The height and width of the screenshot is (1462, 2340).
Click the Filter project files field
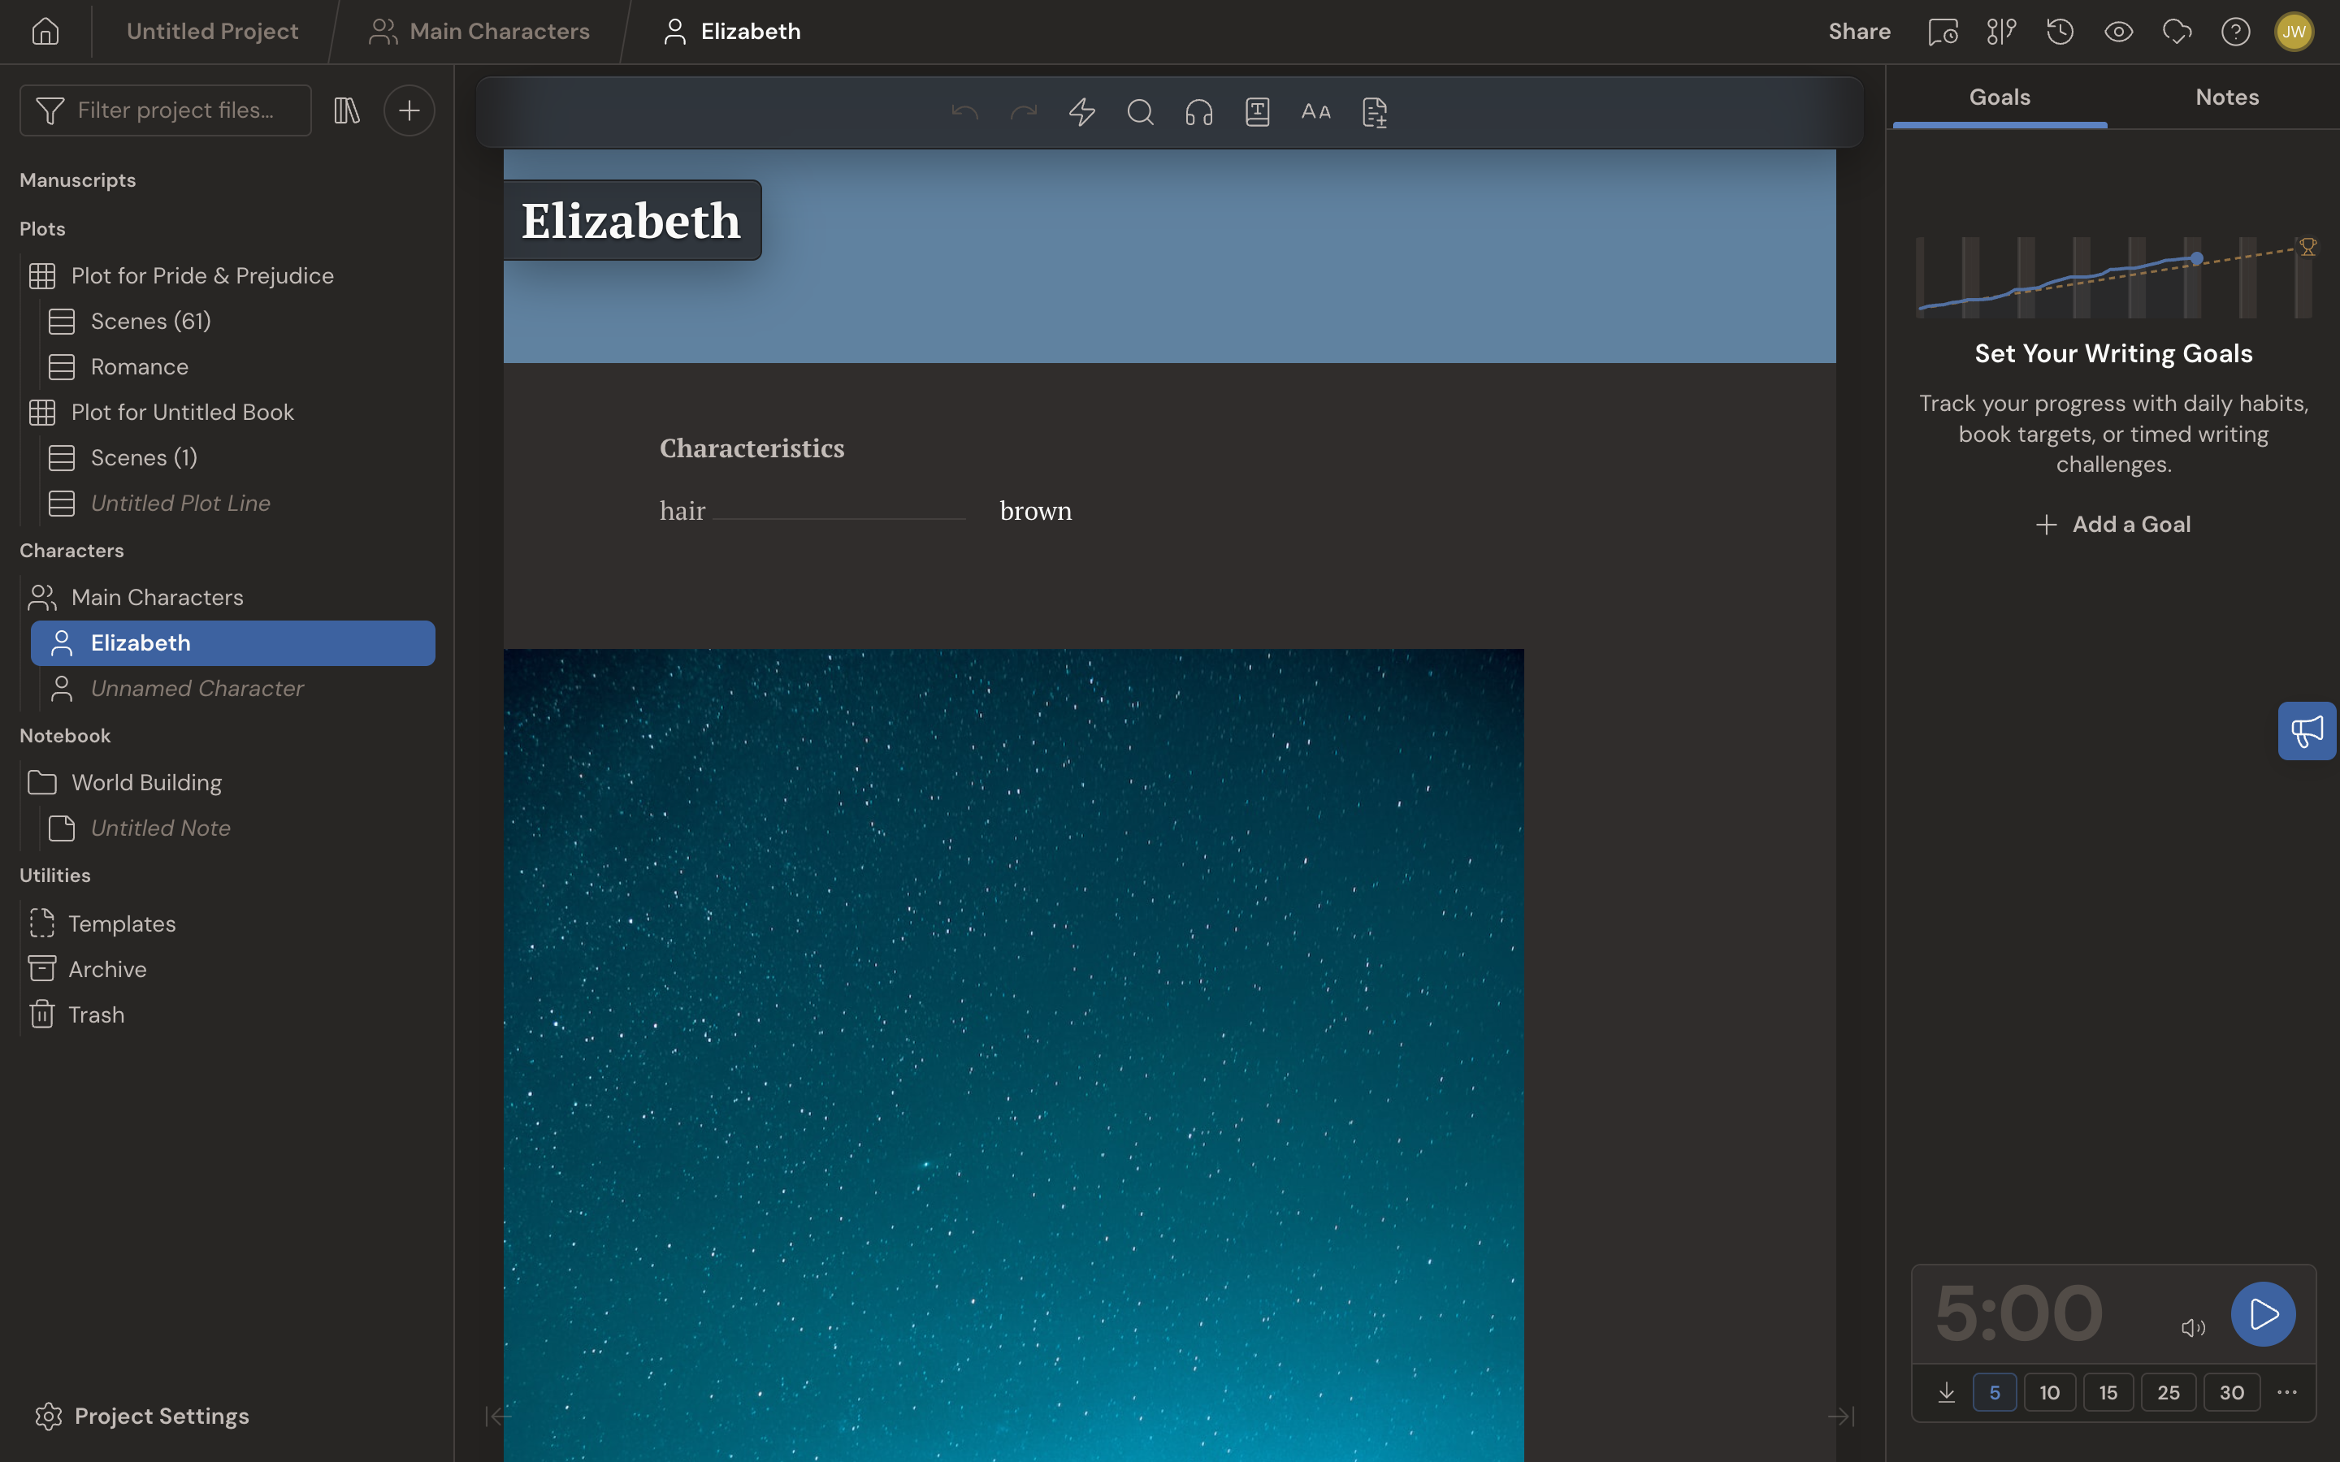pos(166,110)
